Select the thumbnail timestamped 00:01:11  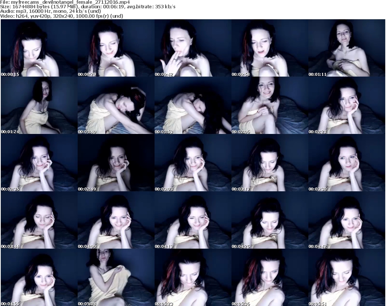click(347, 48)
